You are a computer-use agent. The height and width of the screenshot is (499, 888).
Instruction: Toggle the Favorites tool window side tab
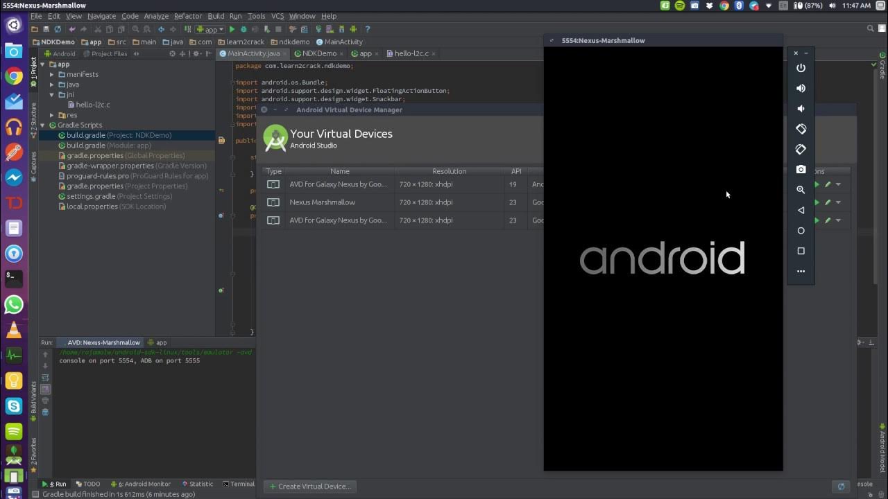click(33, 455)
